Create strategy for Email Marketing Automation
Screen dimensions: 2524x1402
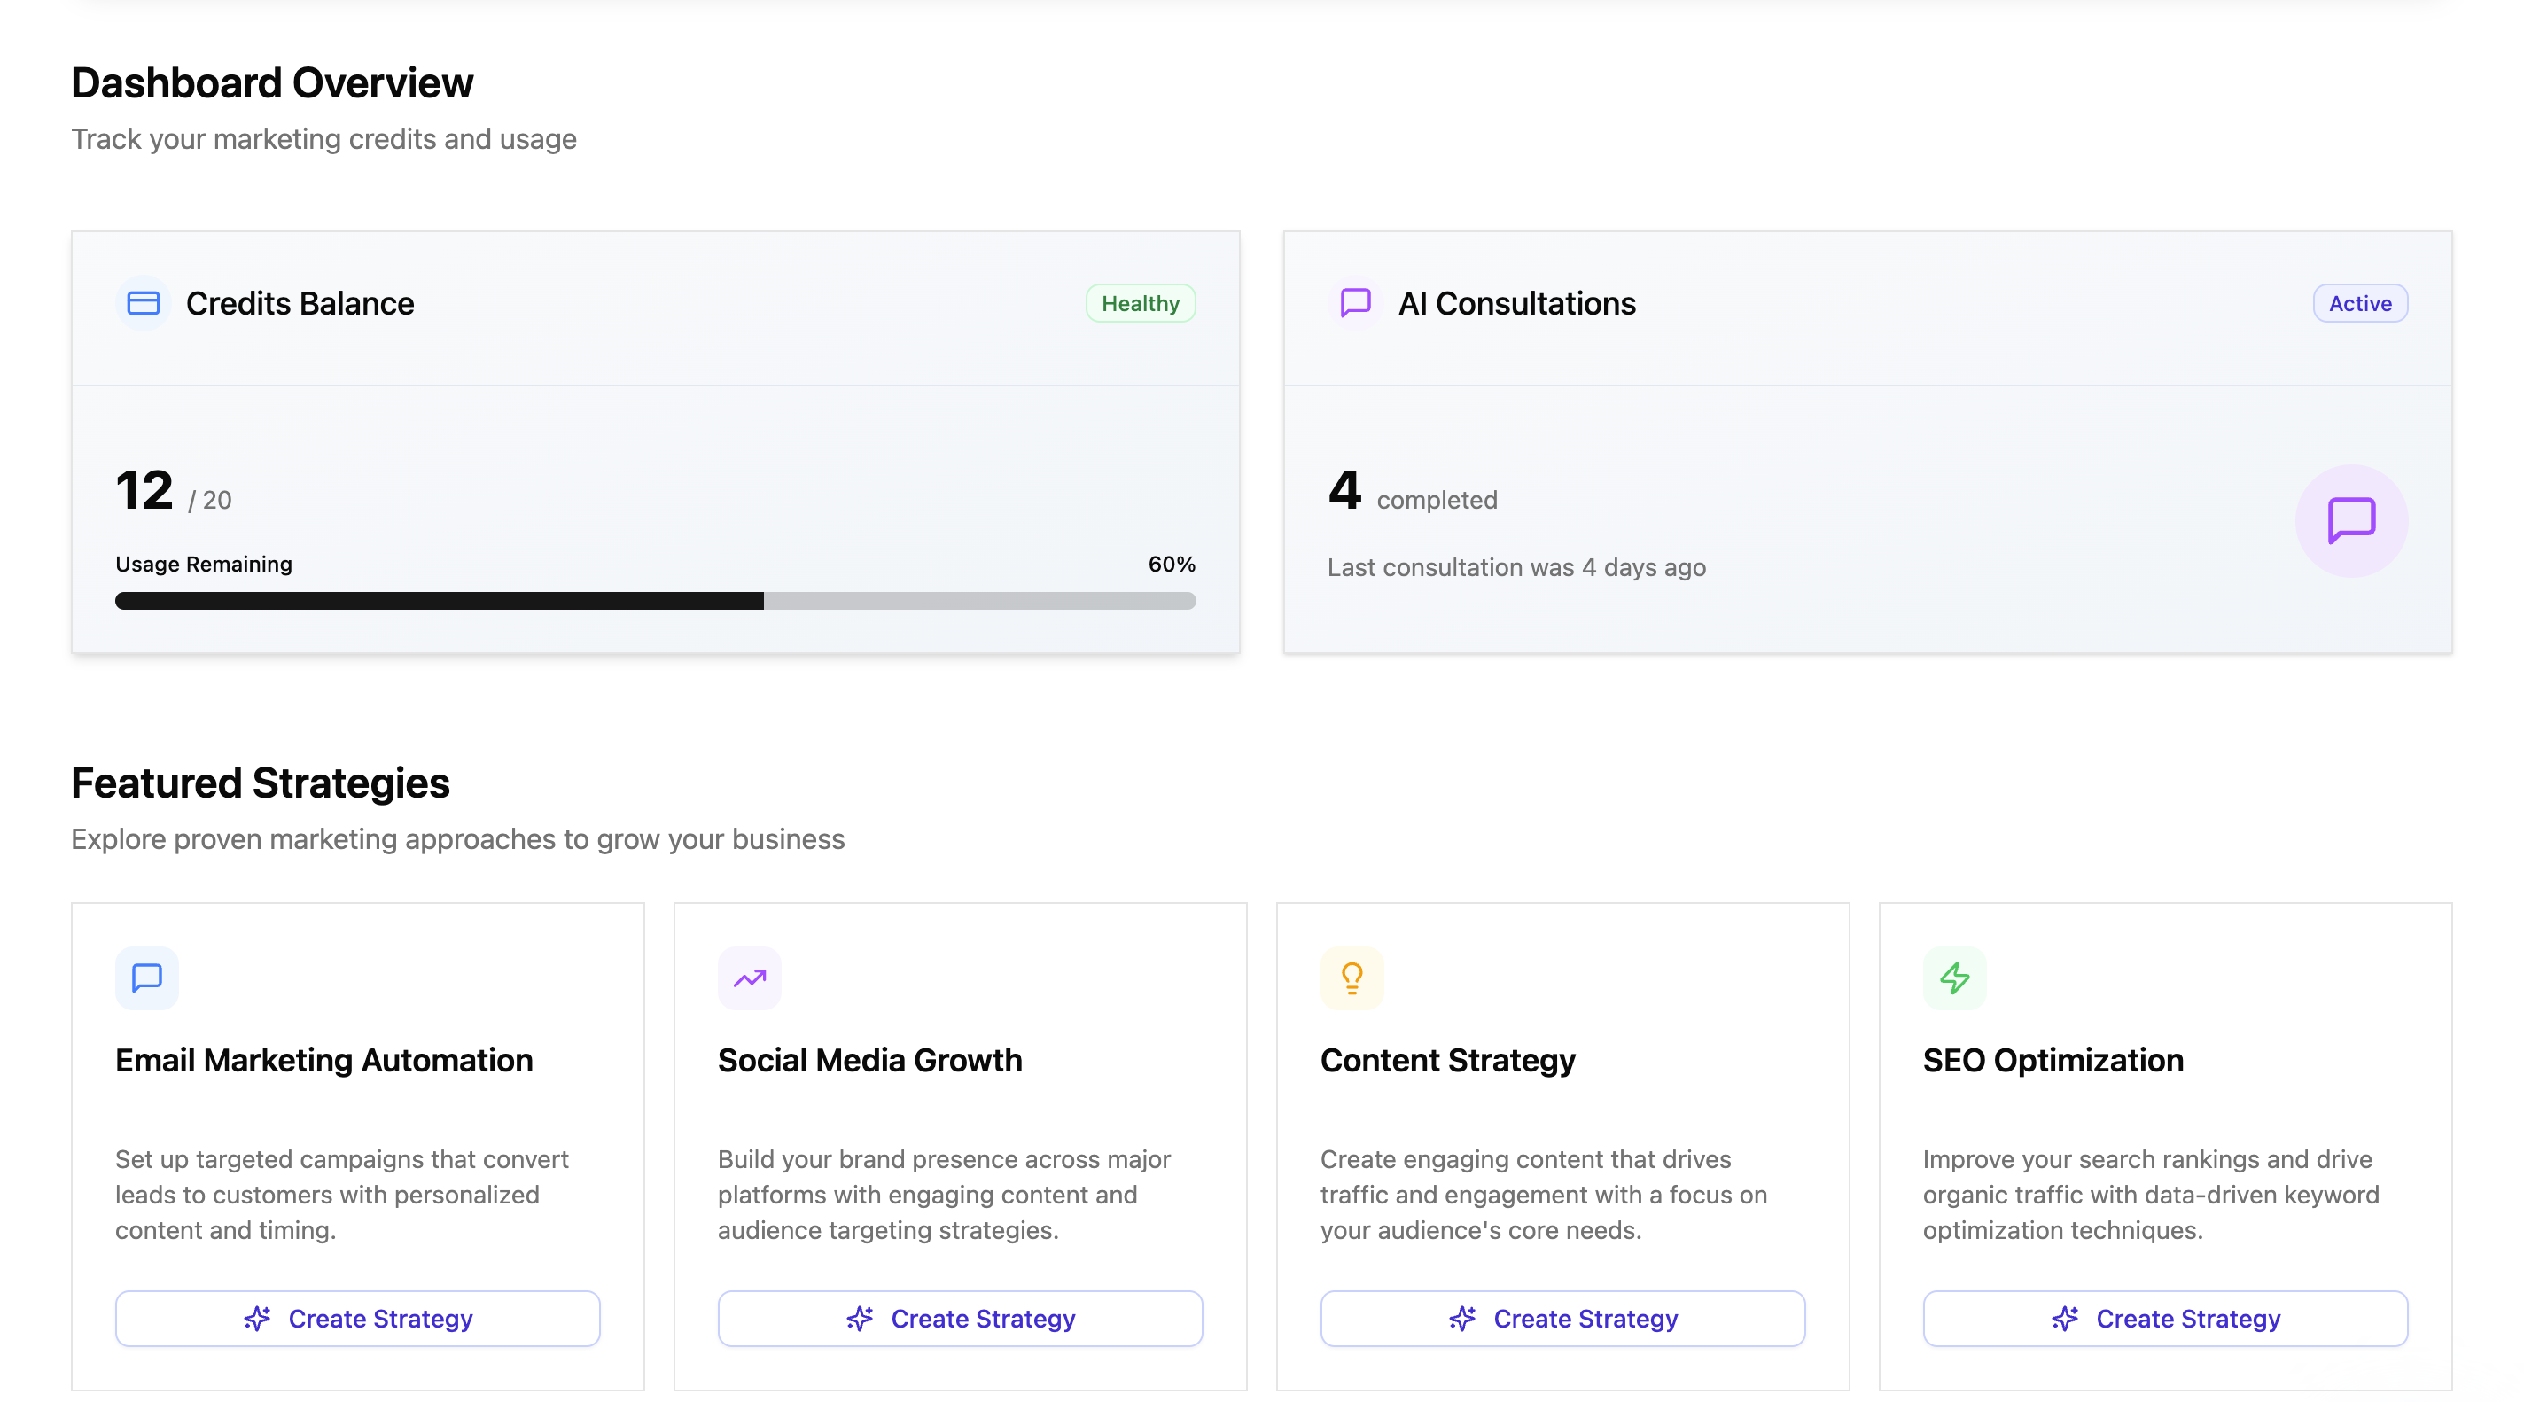(358, 1318)
